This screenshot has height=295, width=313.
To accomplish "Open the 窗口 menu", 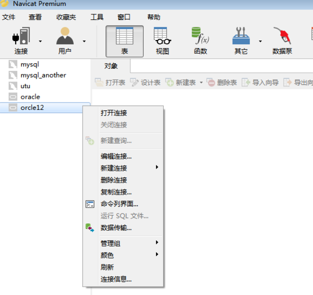I will coord(124,17).
